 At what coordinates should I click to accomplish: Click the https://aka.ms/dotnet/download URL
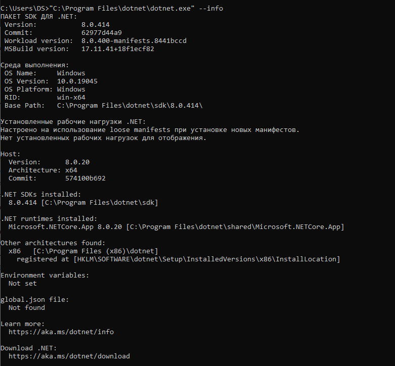click(69, 356)
